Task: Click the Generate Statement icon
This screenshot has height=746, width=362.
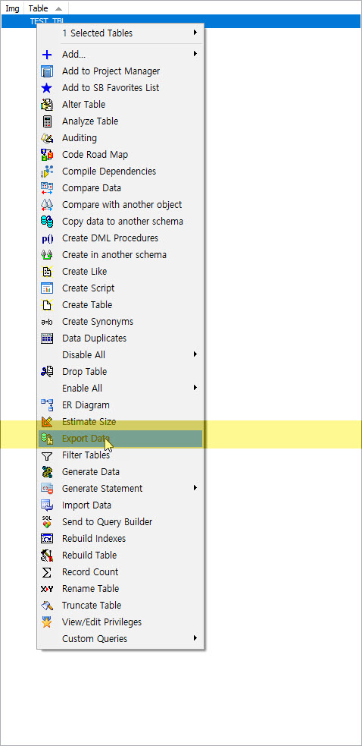Action: coord(46,489)
